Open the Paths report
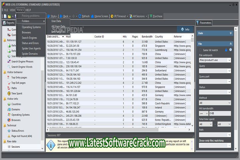This screenshot has width=240, height=160. pyautogui.click(x=14, y=88)
